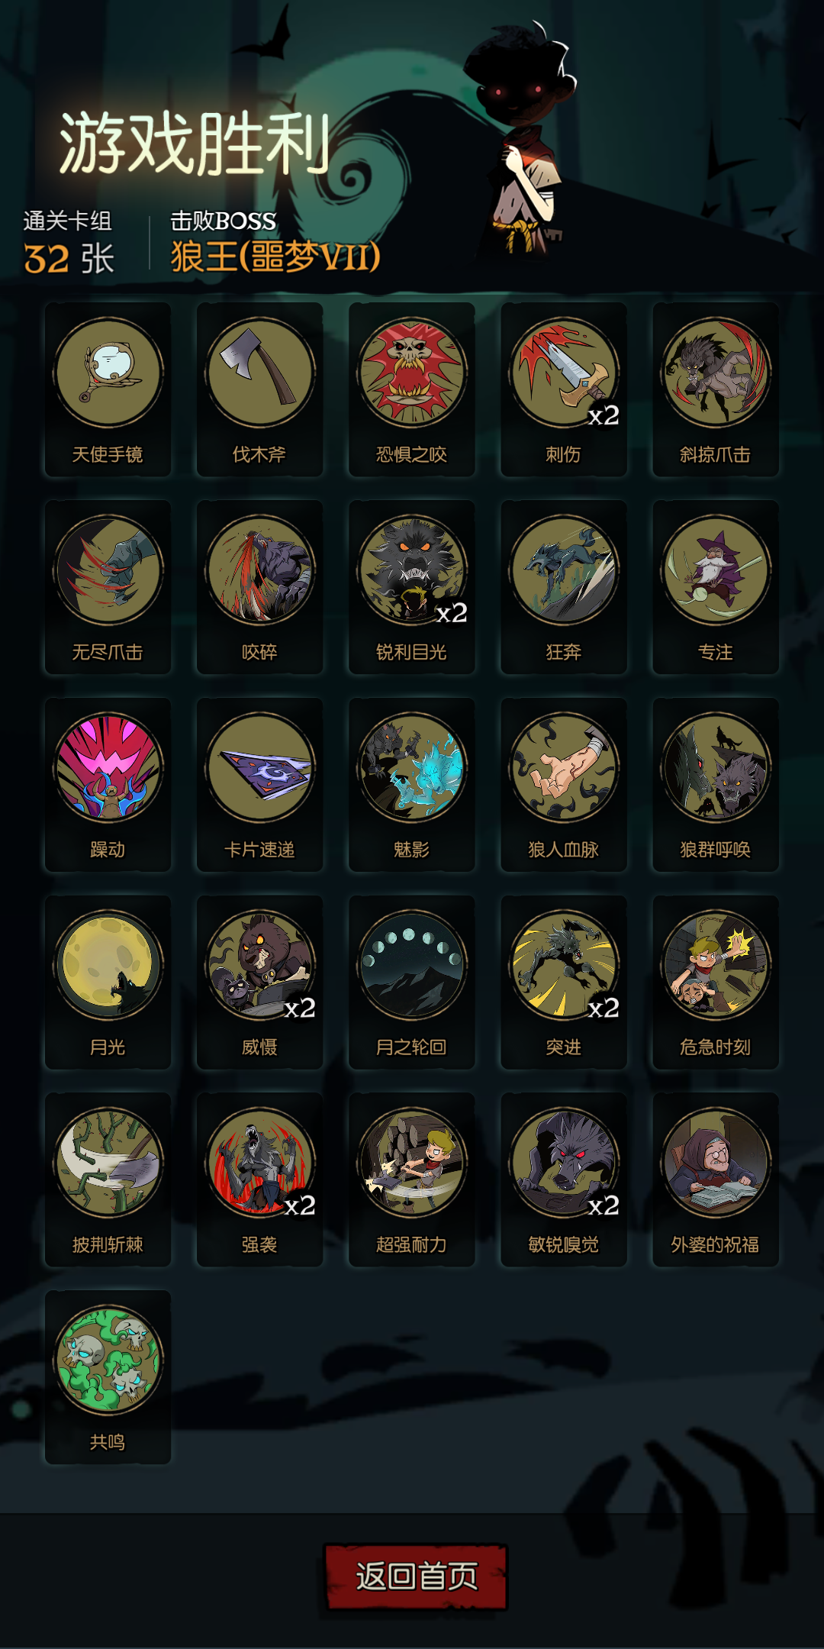Select the 魅影 blue ghost wolf card
Viewport: 824px width, 1649px height.
point(411,784)
